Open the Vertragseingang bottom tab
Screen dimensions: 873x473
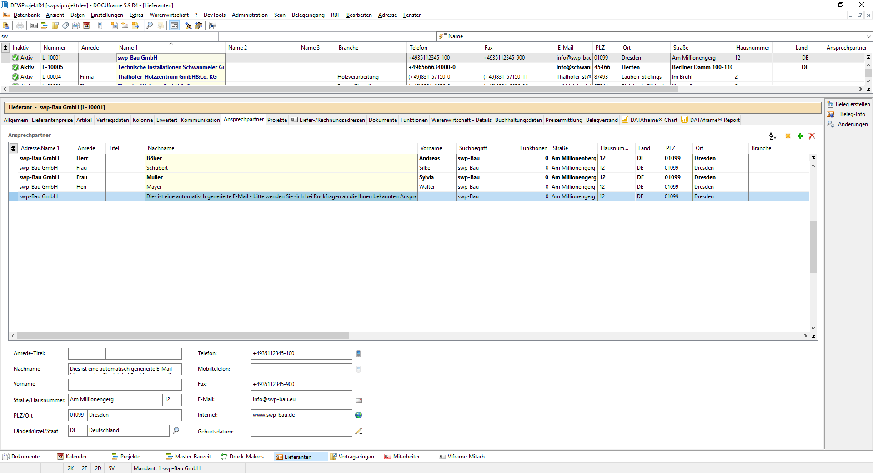point(355,457)
